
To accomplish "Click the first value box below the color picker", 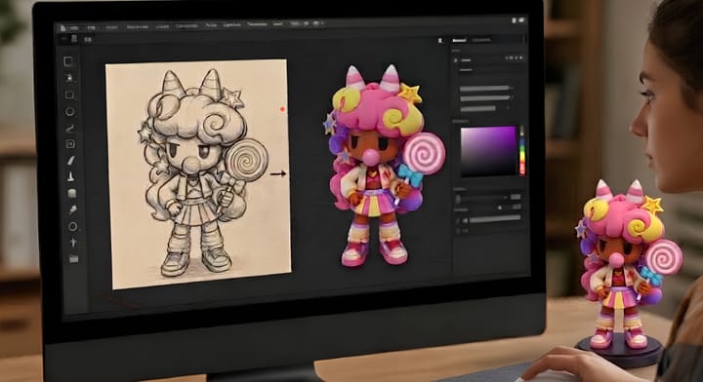I will click(x=517, y=197).
